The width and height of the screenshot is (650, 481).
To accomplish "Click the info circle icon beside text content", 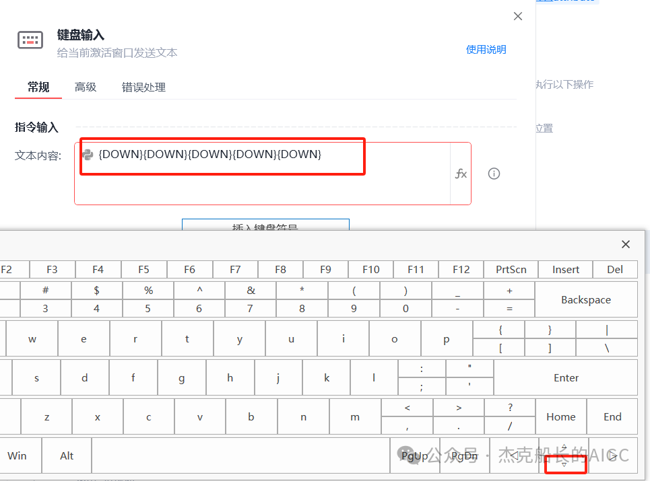I will pos(494,174).
